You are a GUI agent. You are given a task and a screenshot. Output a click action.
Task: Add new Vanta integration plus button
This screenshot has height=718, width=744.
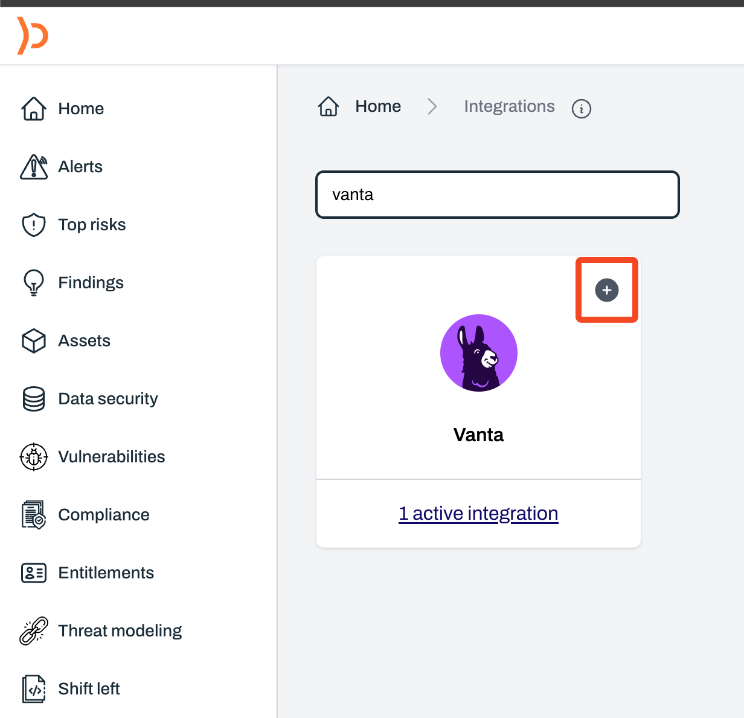pos(607,290)
